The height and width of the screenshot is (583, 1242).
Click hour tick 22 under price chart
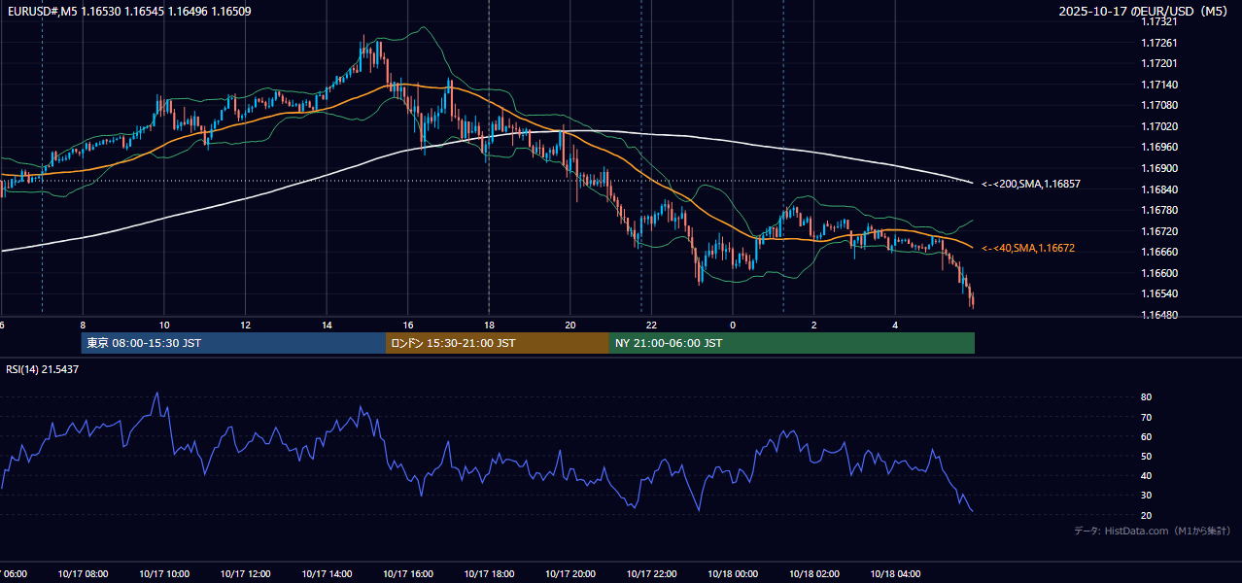651,326
